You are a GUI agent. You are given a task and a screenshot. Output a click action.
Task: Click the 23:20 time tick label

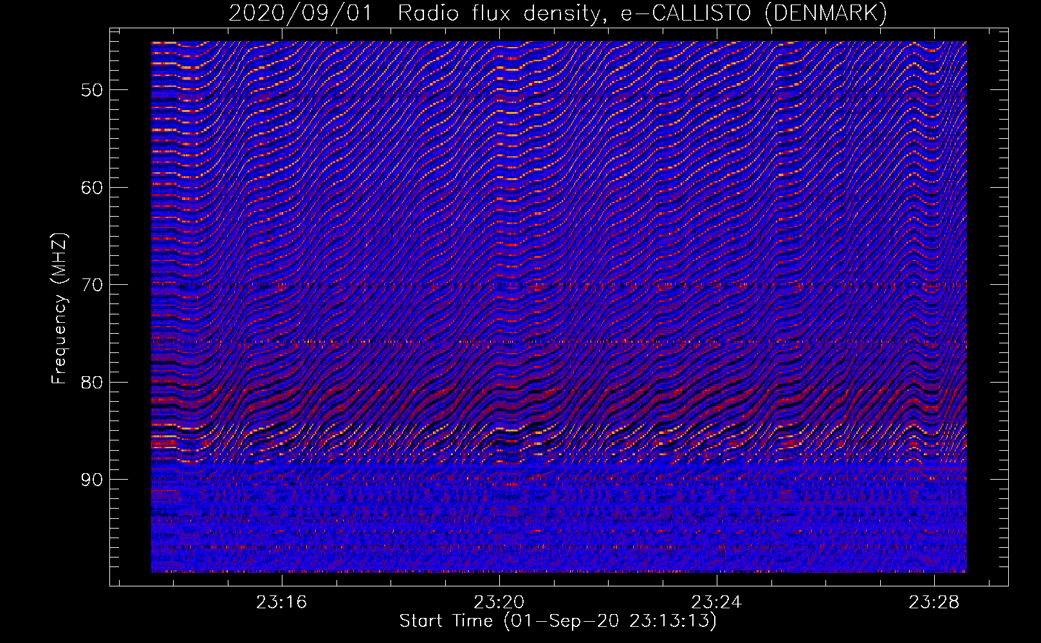click(x=499, y=602)
